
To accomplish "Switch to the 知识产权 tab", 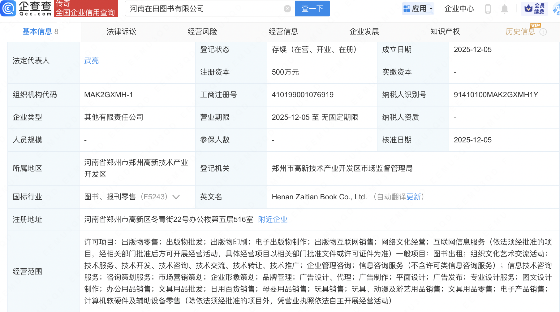I will pyautogui.click(x=445, y=31).
